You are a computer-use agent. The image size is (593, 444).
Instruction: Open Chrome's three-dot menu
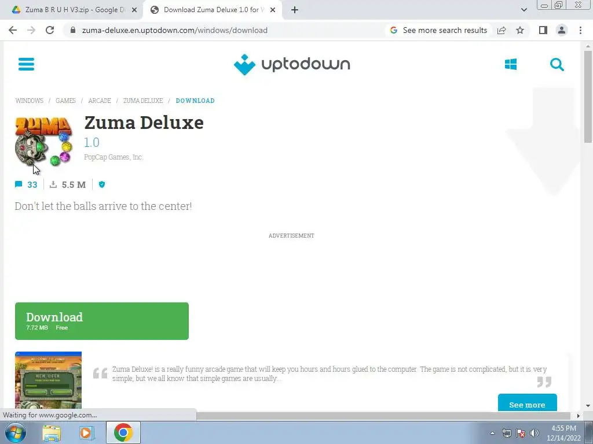(580, 30)
